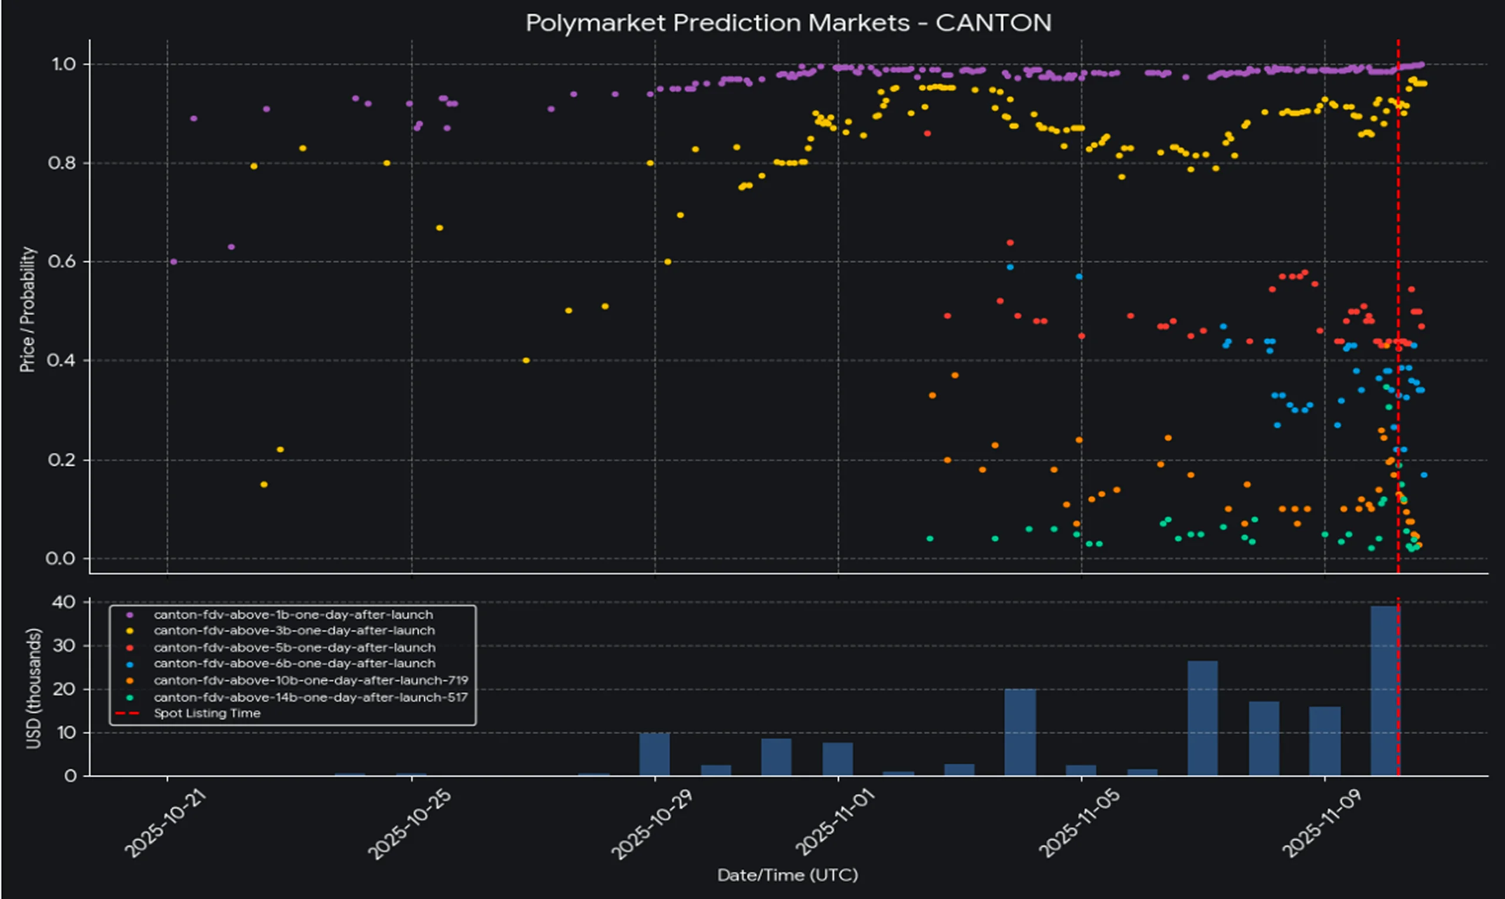
Task: Click the '0.2' tick on the price axis
Action: 62,460
